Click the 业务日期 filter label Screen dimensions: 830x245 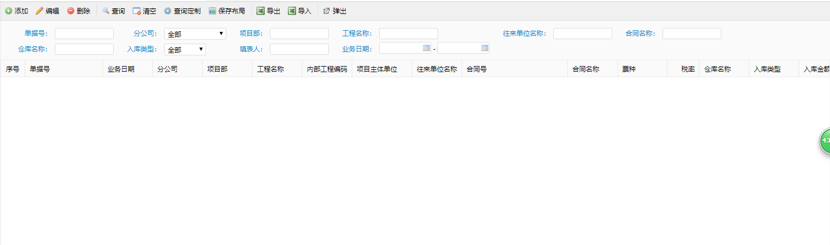point(357,49)
